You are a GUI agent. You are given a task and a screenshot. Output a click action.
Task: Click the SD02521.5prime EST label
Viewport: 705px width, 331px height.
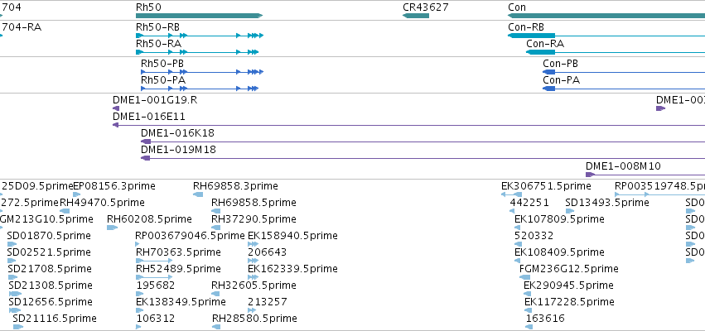point(49,252)
